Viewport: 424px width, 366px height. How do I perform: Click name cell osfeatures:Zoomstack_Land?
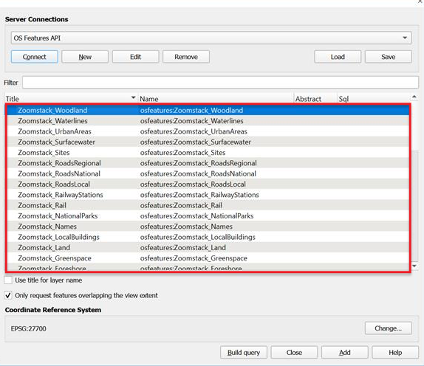click(183, 247)
